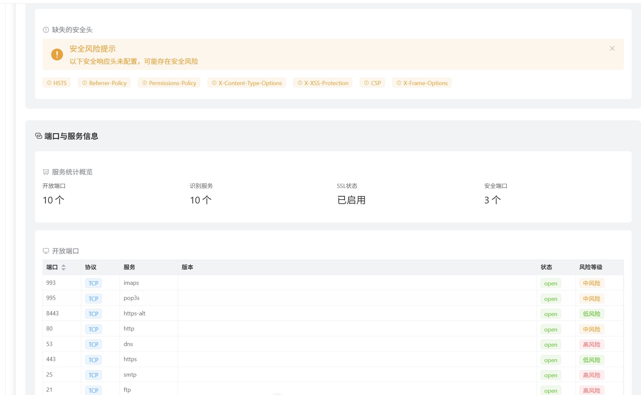Click the high risk badge for dns
The width and height of the screenshot is (641, 395).
[591, 344]
